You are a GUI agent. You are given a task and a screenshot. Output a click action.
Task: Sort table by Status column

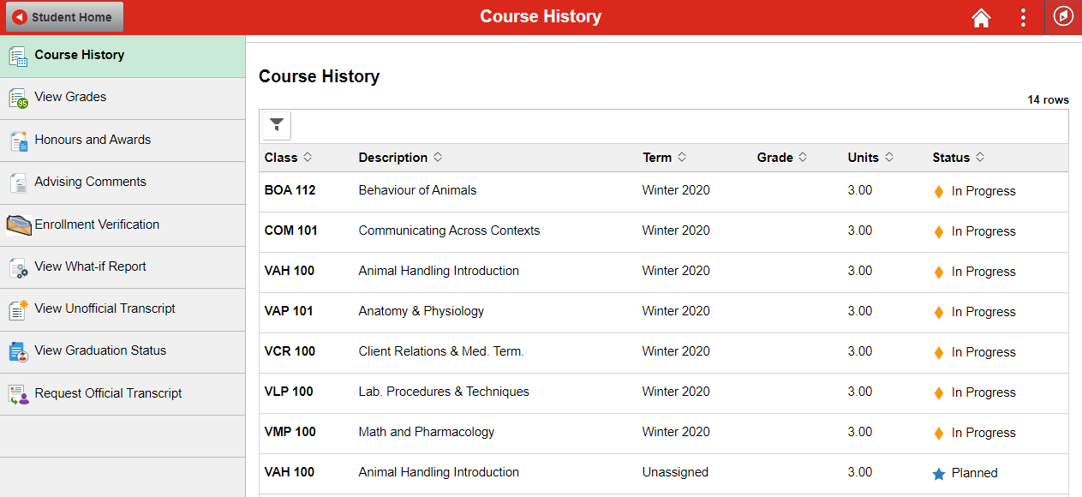click(x=959, y=158)
